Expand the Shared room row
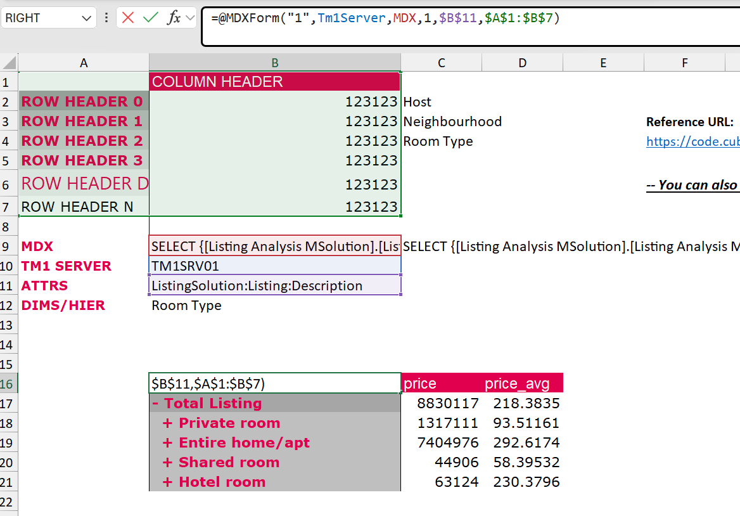This screenshot has height=516, width=740. 167,463
